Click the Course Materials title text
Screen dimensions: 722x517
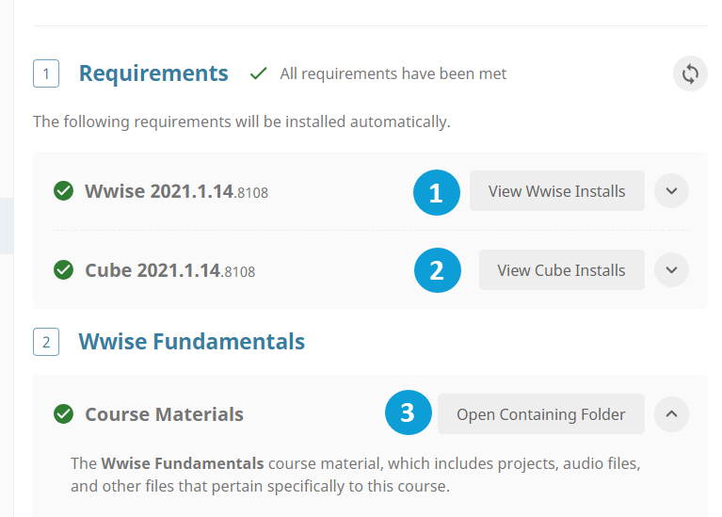(x=164, y=414)
